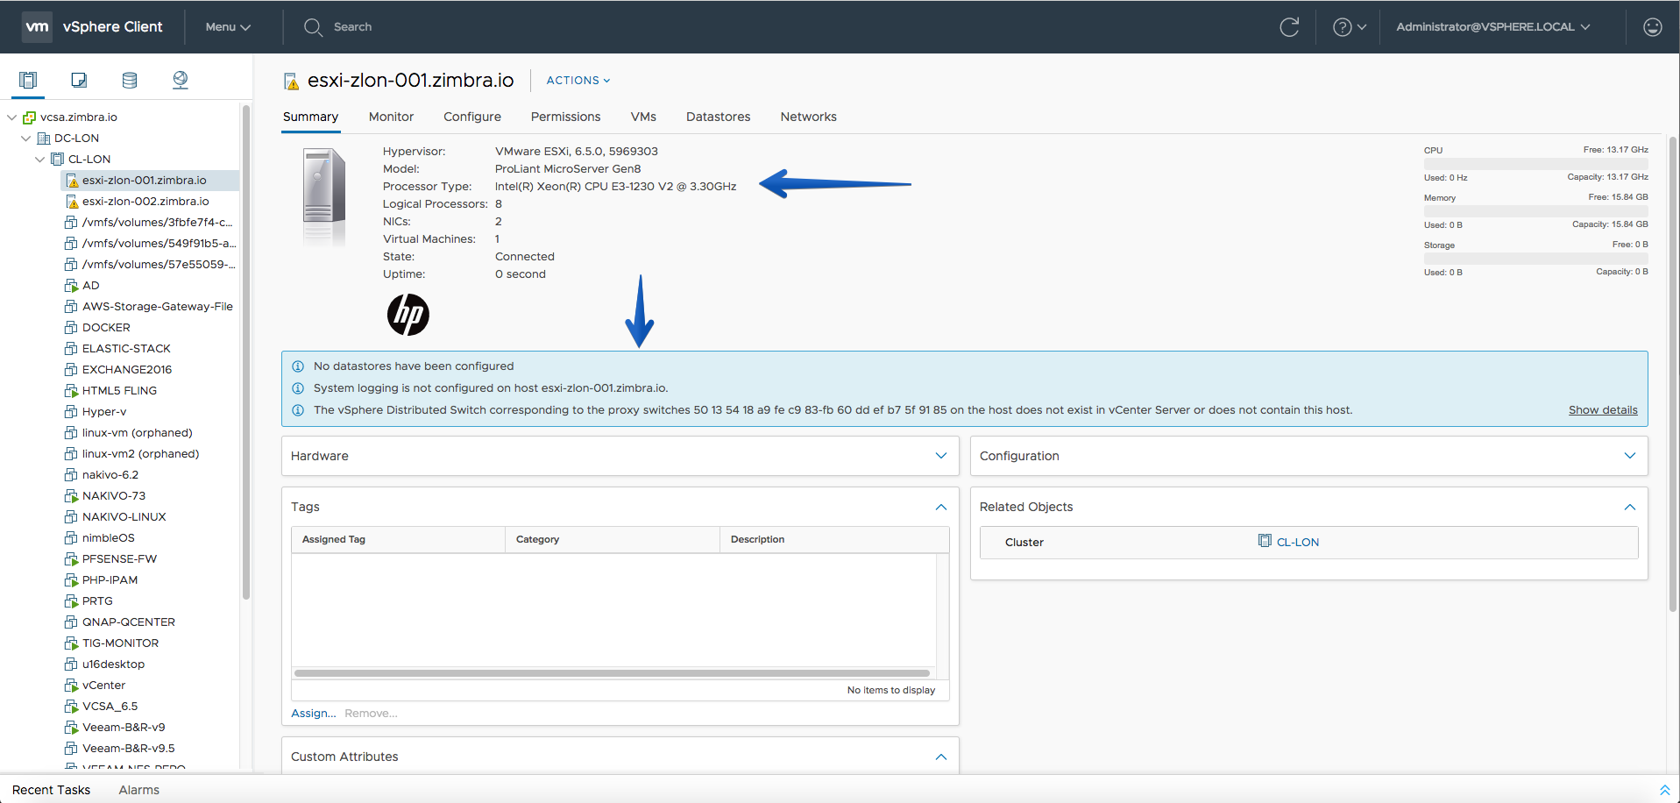Screen dimensions: 1680x803
Task: Switch to the Configure tab
Action: tap(472, 117)
